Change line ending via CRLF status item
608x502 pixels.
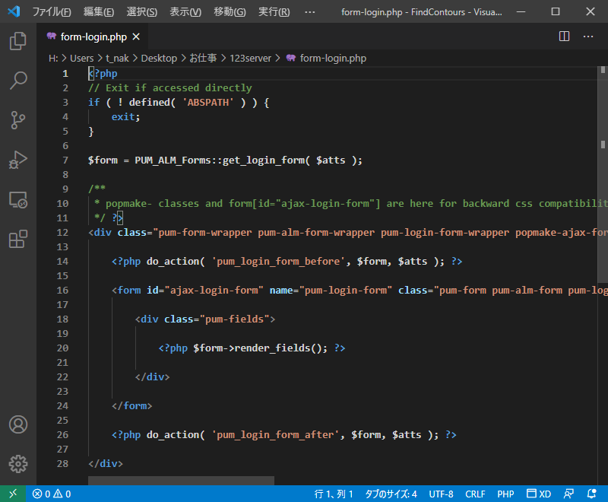coord(475,494)
